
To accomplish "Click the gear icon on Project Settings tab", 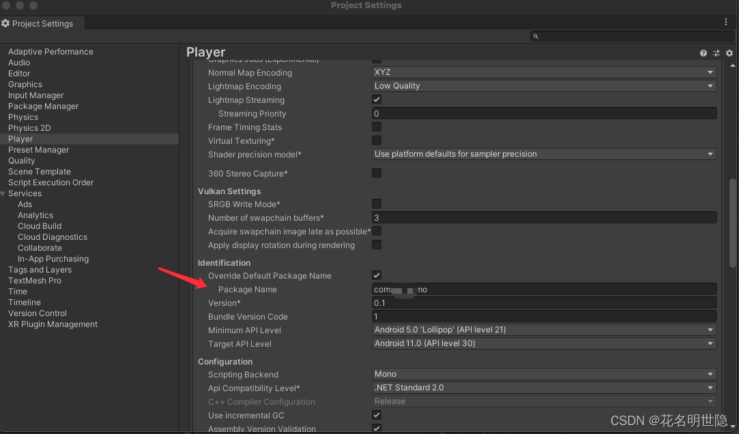I will (6, 22).
